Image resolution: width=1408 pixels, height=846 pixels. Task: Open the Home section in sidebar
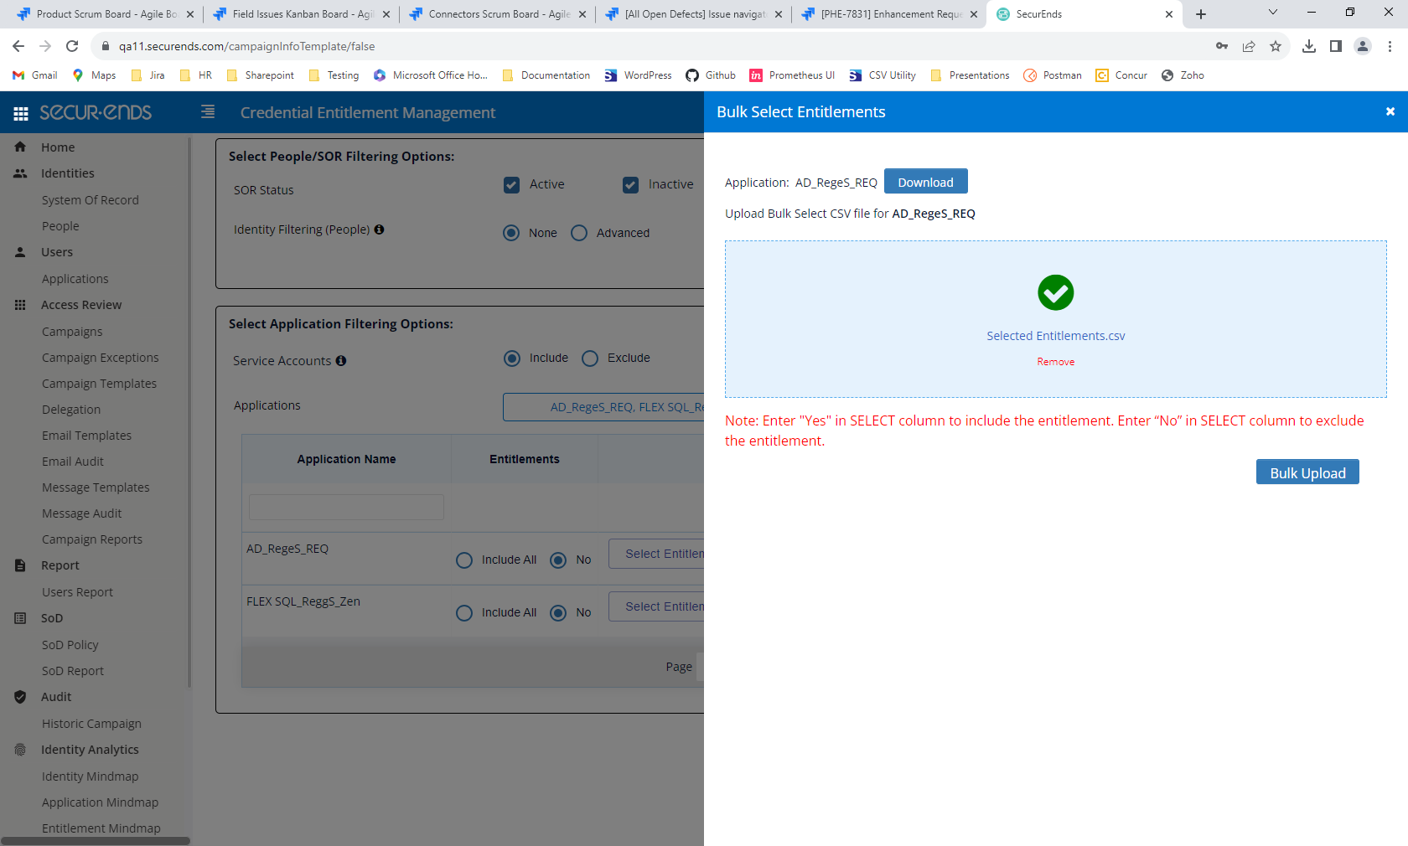pos(20,147)
